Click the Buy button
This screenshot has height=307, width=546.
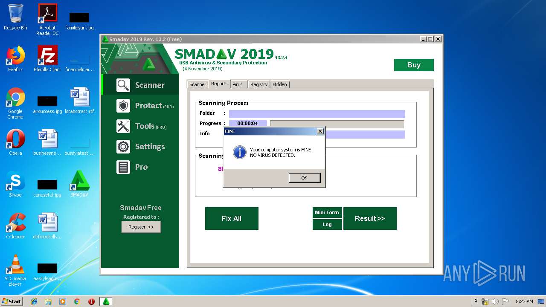(x=414, y=65)
